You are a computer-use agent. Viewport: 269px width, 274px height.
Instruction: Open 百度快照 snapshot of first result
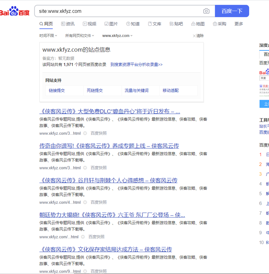pyautogui.click(x=98, y=133)
